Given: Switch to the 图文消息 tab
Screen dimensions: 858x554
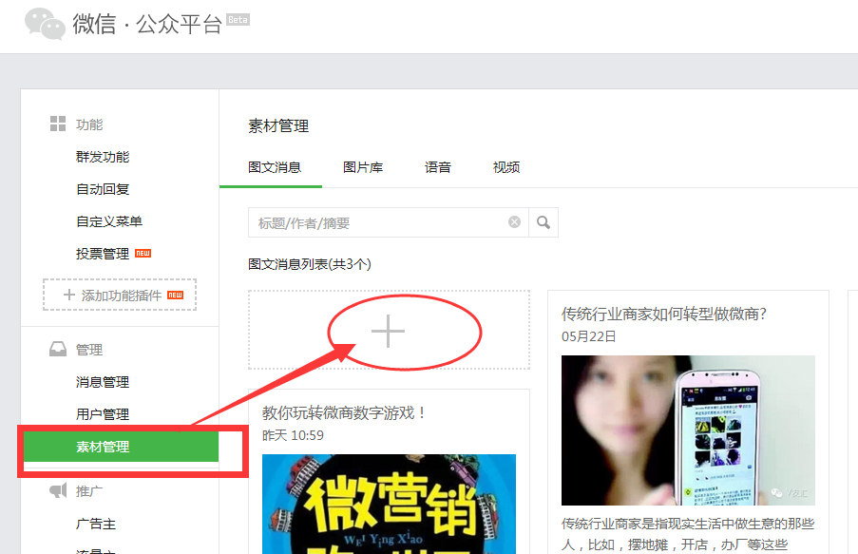Looking at the screenshot, I should tap(275, 167).
